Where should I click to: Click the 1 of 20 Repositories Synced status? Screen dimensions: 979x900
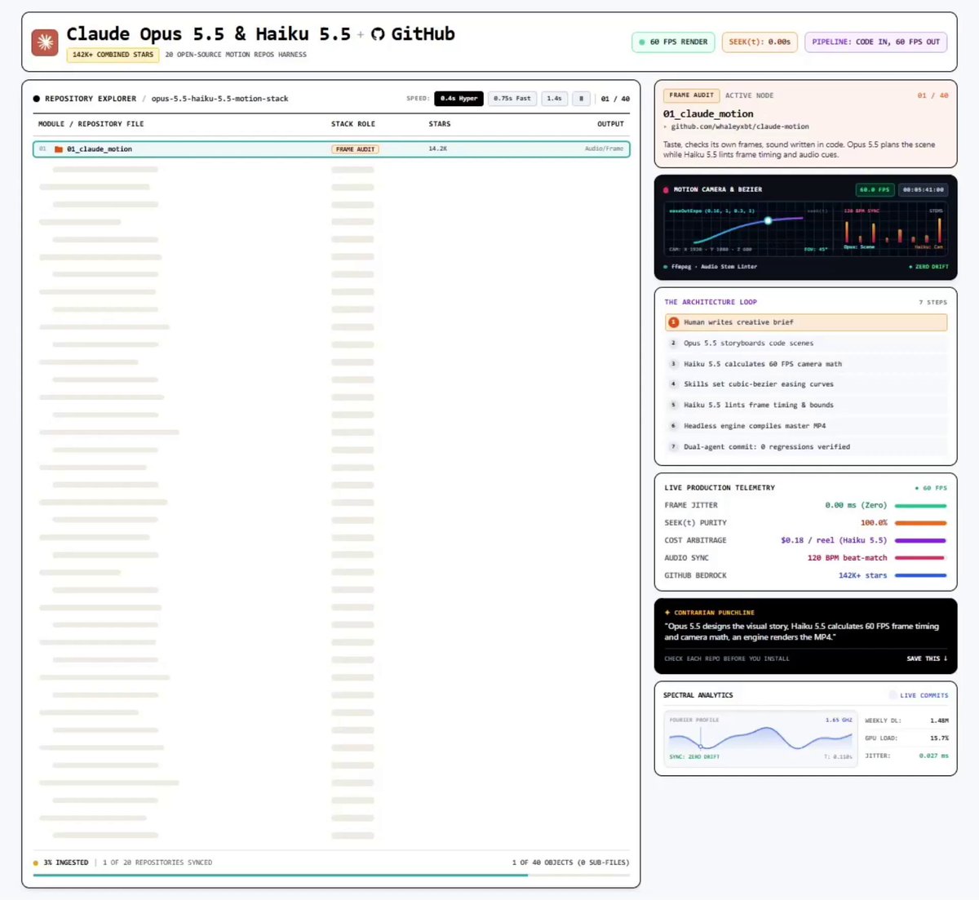tap(157, 862)
